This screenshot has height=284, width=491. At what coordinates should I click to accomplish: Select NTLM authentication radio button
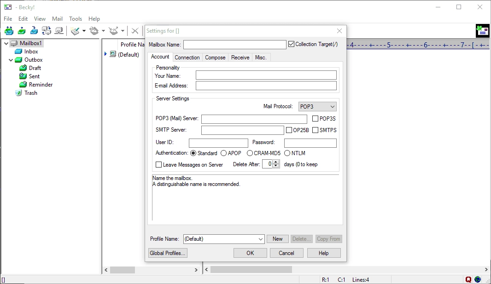(x=287, y=153)
